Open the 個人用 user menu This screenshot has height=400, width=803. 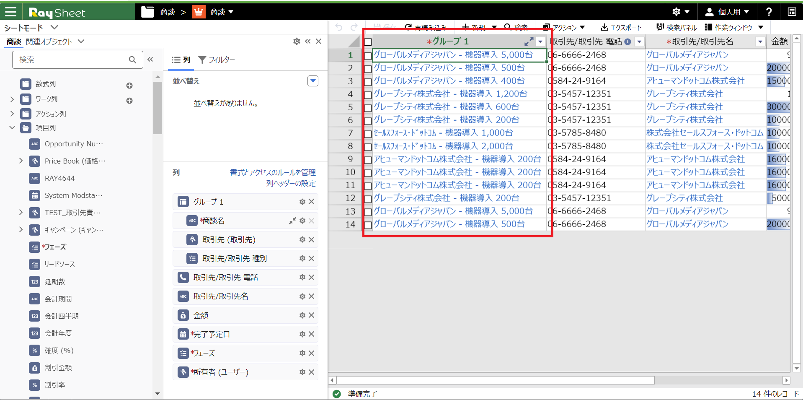pos(727,12)
